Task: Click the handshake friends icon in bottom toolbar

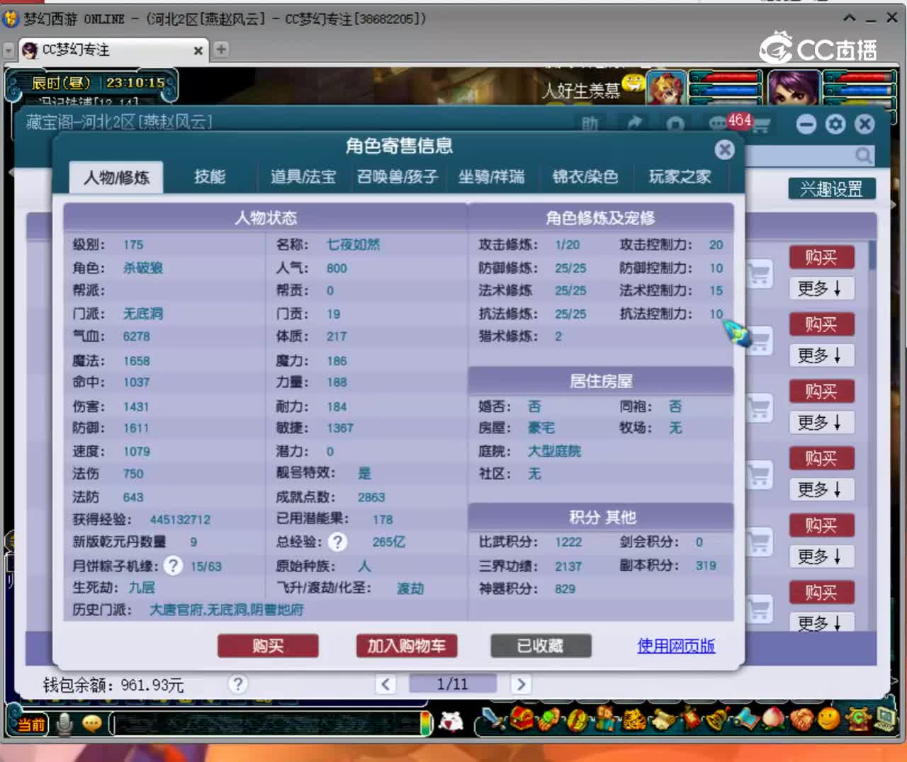Action: [x=801, y=720]
